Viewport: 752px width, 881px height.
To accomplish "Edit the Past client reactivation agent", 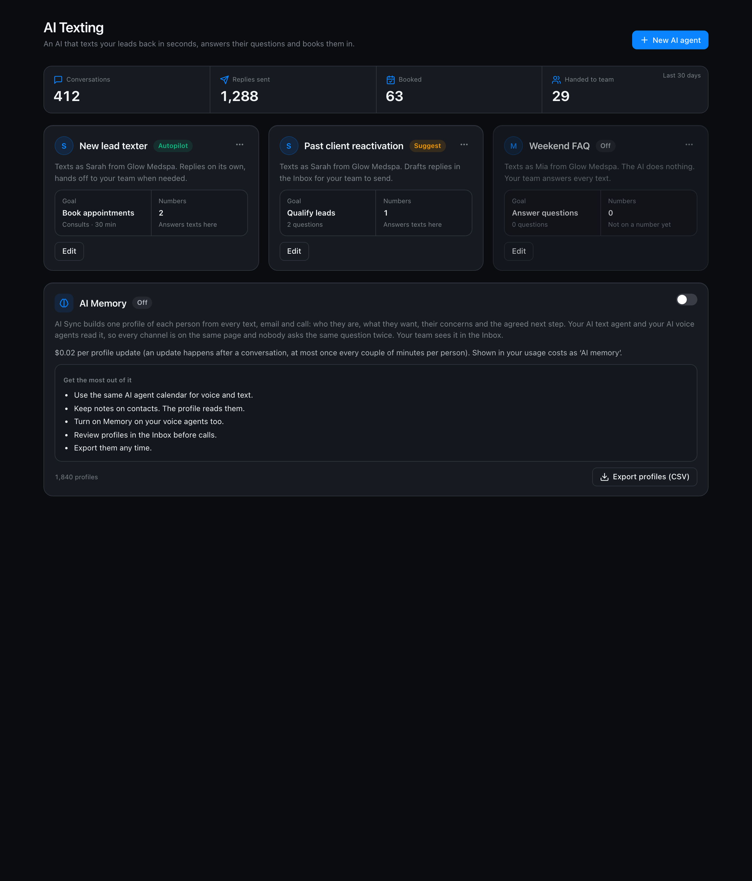I will click(x=294, y=251).
